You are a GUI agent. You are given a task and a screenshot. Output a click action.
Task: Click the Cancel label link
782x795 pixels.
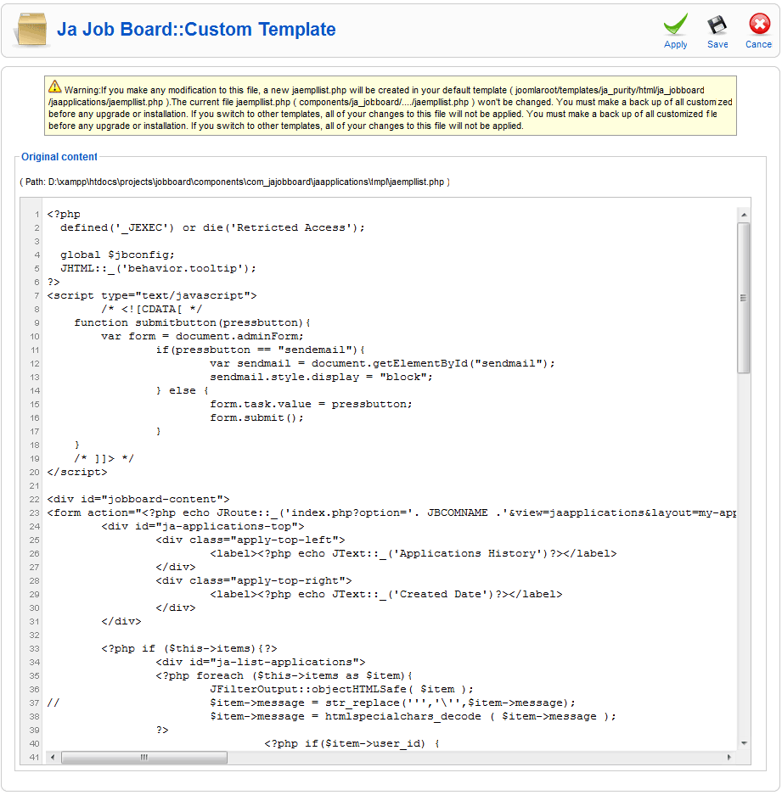pos(758,45)
